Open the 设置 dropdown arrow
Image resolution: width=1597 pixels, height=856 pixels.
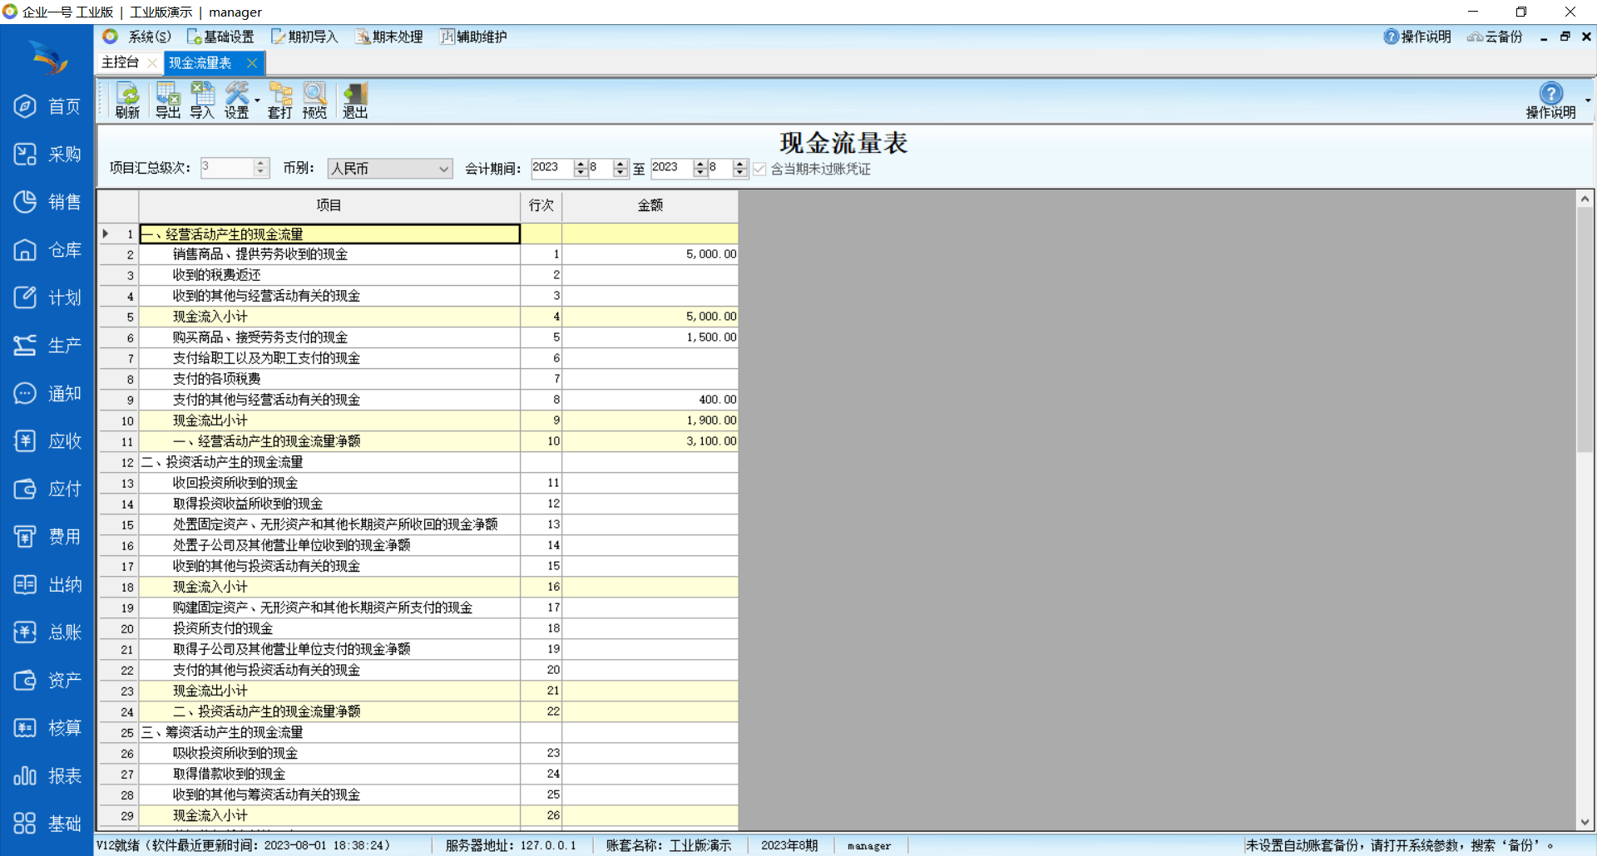(x=257, y=101)
